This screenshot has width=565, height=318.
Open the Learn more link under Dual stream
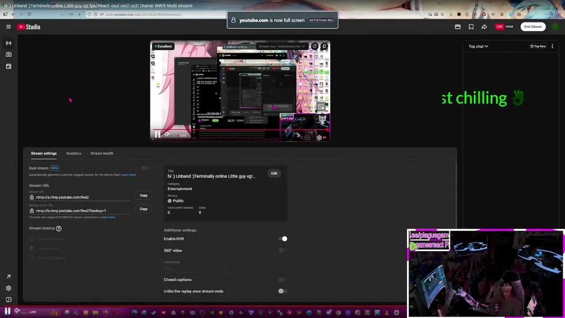128,175
